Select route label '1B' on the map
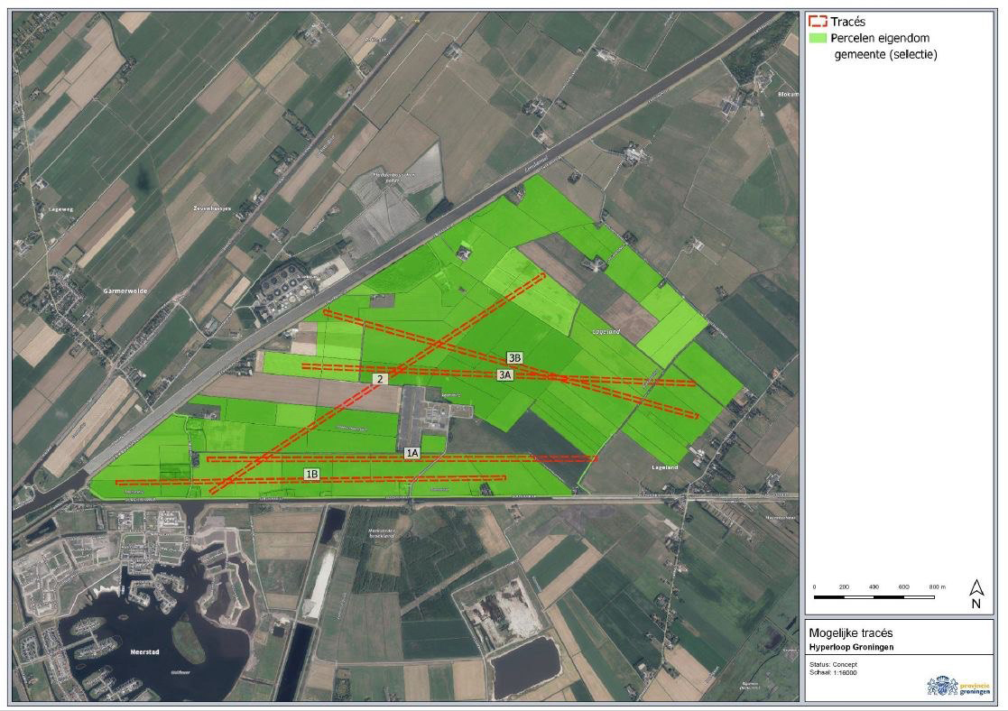This screenshot has width=1008, height=711. 312,475
